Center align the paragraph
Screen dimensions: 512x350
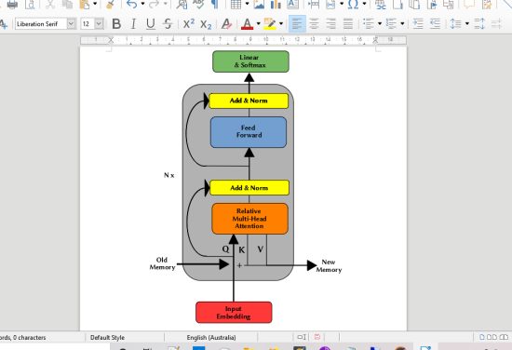pyautogui.click(x=314, y=24)
